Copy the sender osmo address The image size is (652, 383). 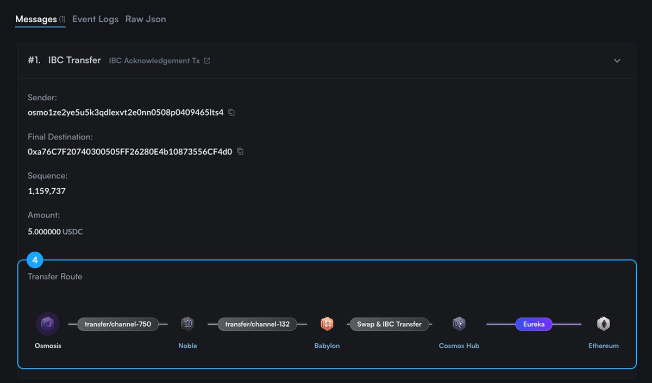click(x=231, y=113)
